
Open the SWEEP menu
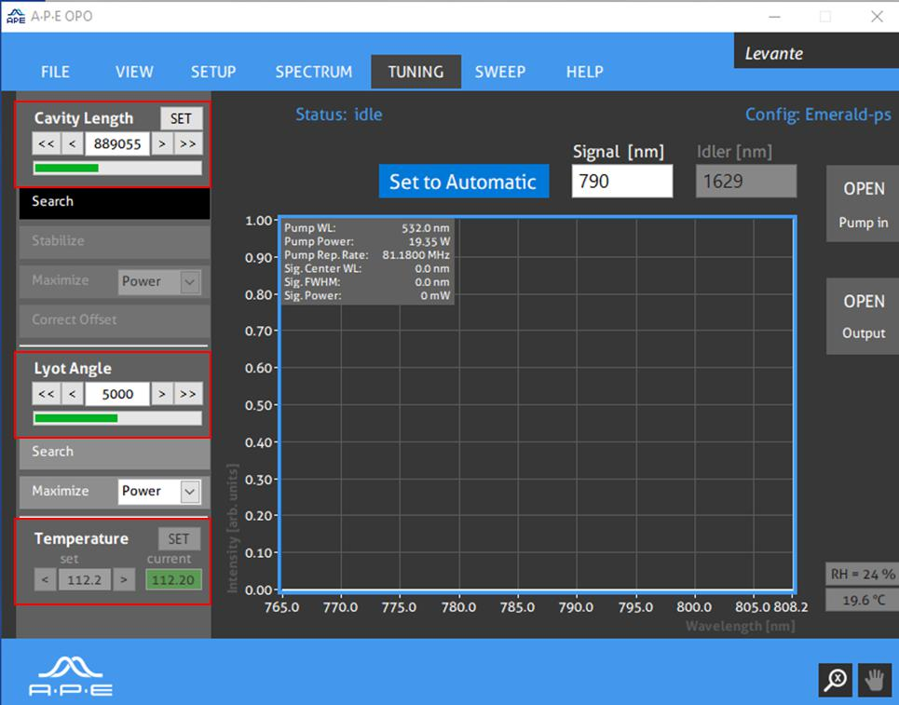tap(499, 72)
